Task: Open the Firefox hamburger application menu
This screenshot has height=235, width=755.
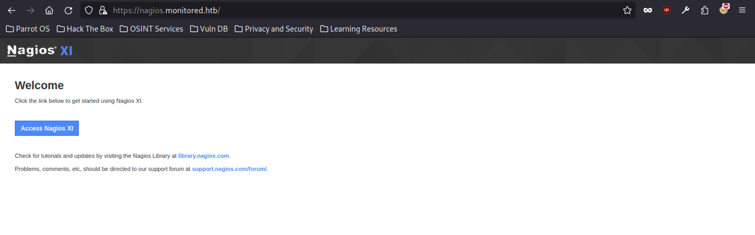Action: coord(742,10)
